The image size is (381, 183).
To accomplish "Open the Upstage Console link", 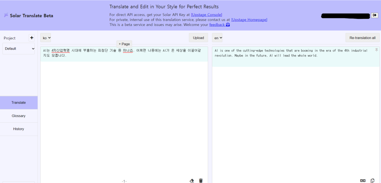I will [x=206, y=15].
